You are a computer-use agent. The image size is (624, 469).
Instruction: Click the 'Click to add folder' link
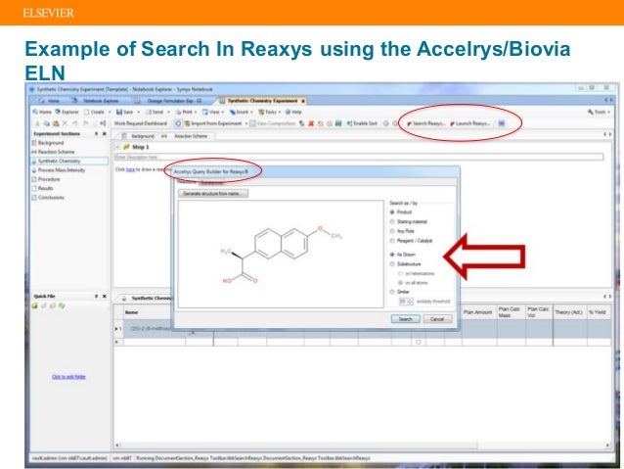tap(68, 377)
